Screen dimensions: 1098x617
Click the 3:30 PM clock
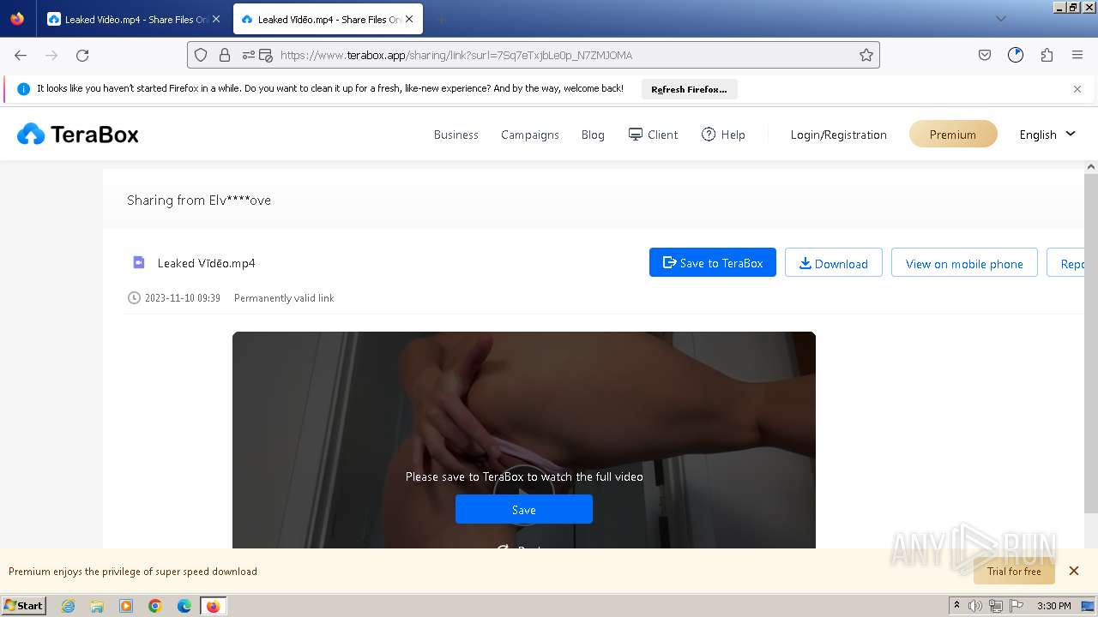pos(1054,606)
